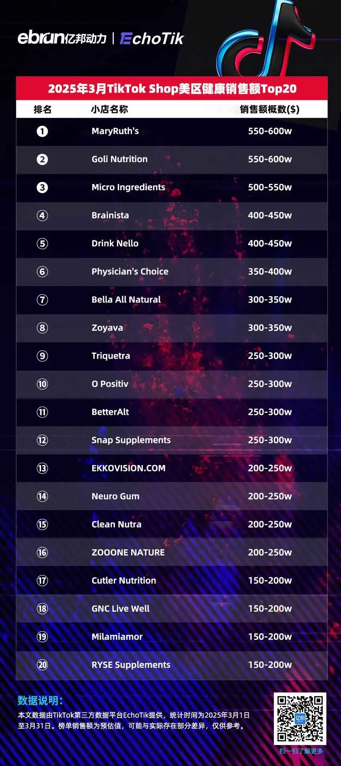Click the ebrun logo at top
This screenshot has height=766, width=341.
click(62, 38)
